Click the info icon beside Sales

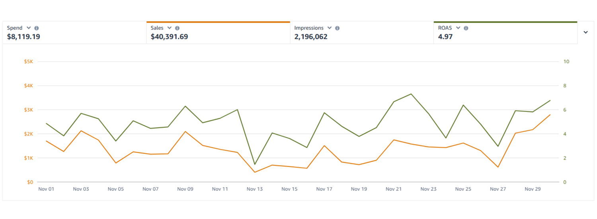[x=177, y=28]
